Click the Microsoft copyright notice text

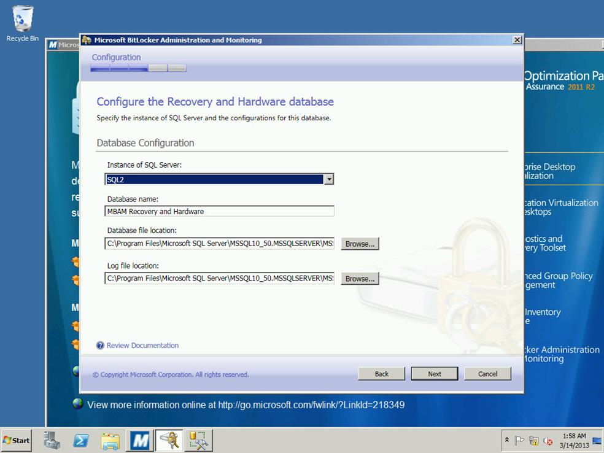tap(171, 374)
